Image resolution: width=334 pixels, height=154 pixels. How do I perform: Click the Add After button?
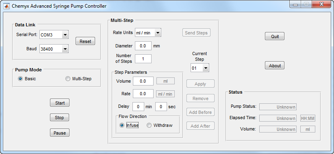pyautogui.click(x=200, y=126)
